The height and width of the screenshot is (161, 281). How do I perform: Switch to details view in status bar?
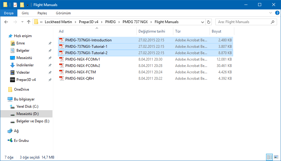[x=269, y=157]
